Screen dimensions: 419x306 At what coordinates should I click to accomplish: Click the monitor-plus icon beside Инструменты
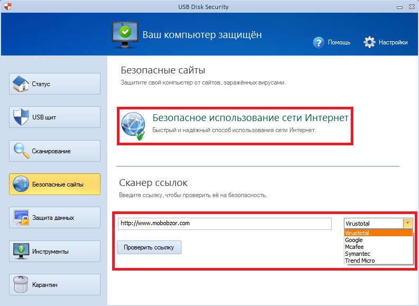21,251
